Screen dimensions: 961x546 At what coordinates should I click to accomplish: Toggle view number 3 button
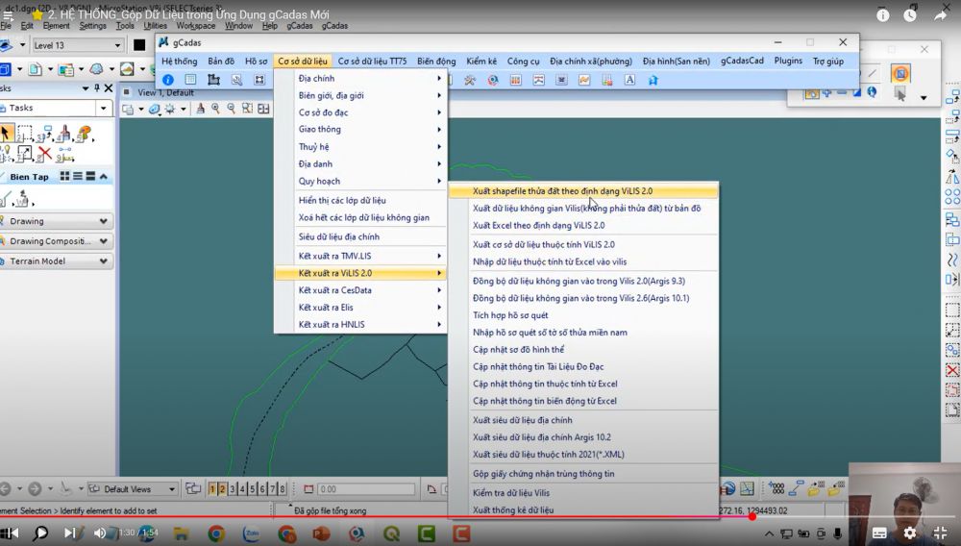tap(233, 489)
